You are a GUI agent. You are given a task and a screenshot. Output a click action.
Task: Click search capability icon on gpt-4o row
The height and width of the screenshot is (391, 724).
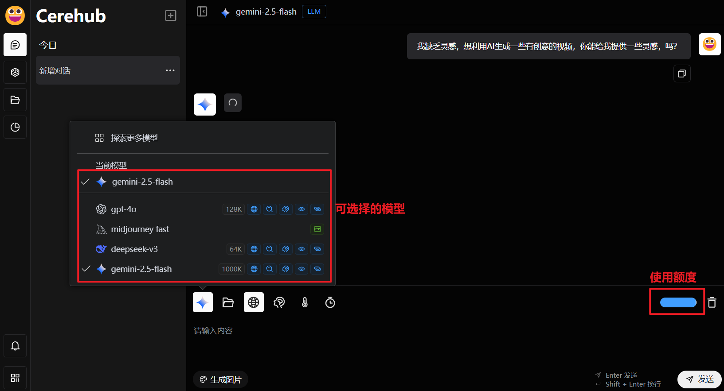tap(270, 209)
